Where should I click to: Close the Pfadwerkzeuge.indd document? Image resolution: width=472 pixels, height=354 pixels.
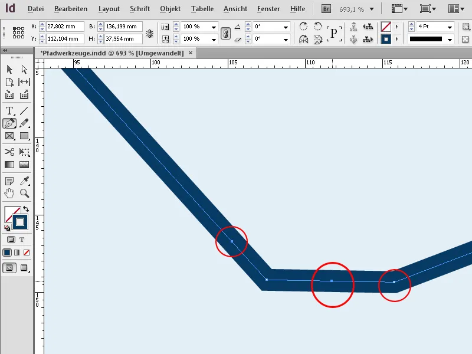click(191, 53)
